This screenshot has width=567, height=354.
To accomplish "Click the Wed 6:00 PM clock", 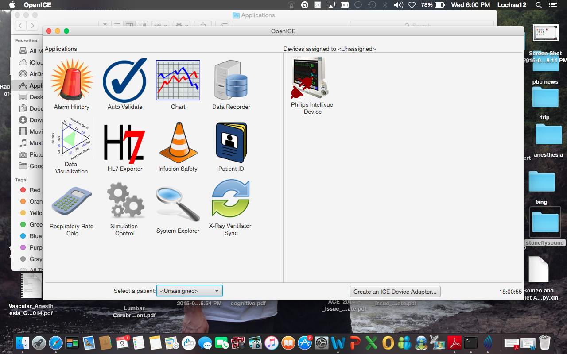I will point(470,5).
